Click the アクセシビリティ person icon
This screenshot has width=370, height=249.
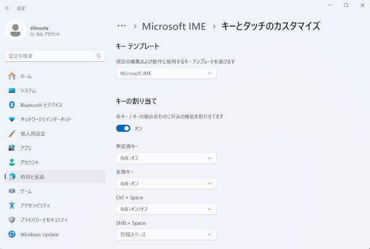coord(12,205)
